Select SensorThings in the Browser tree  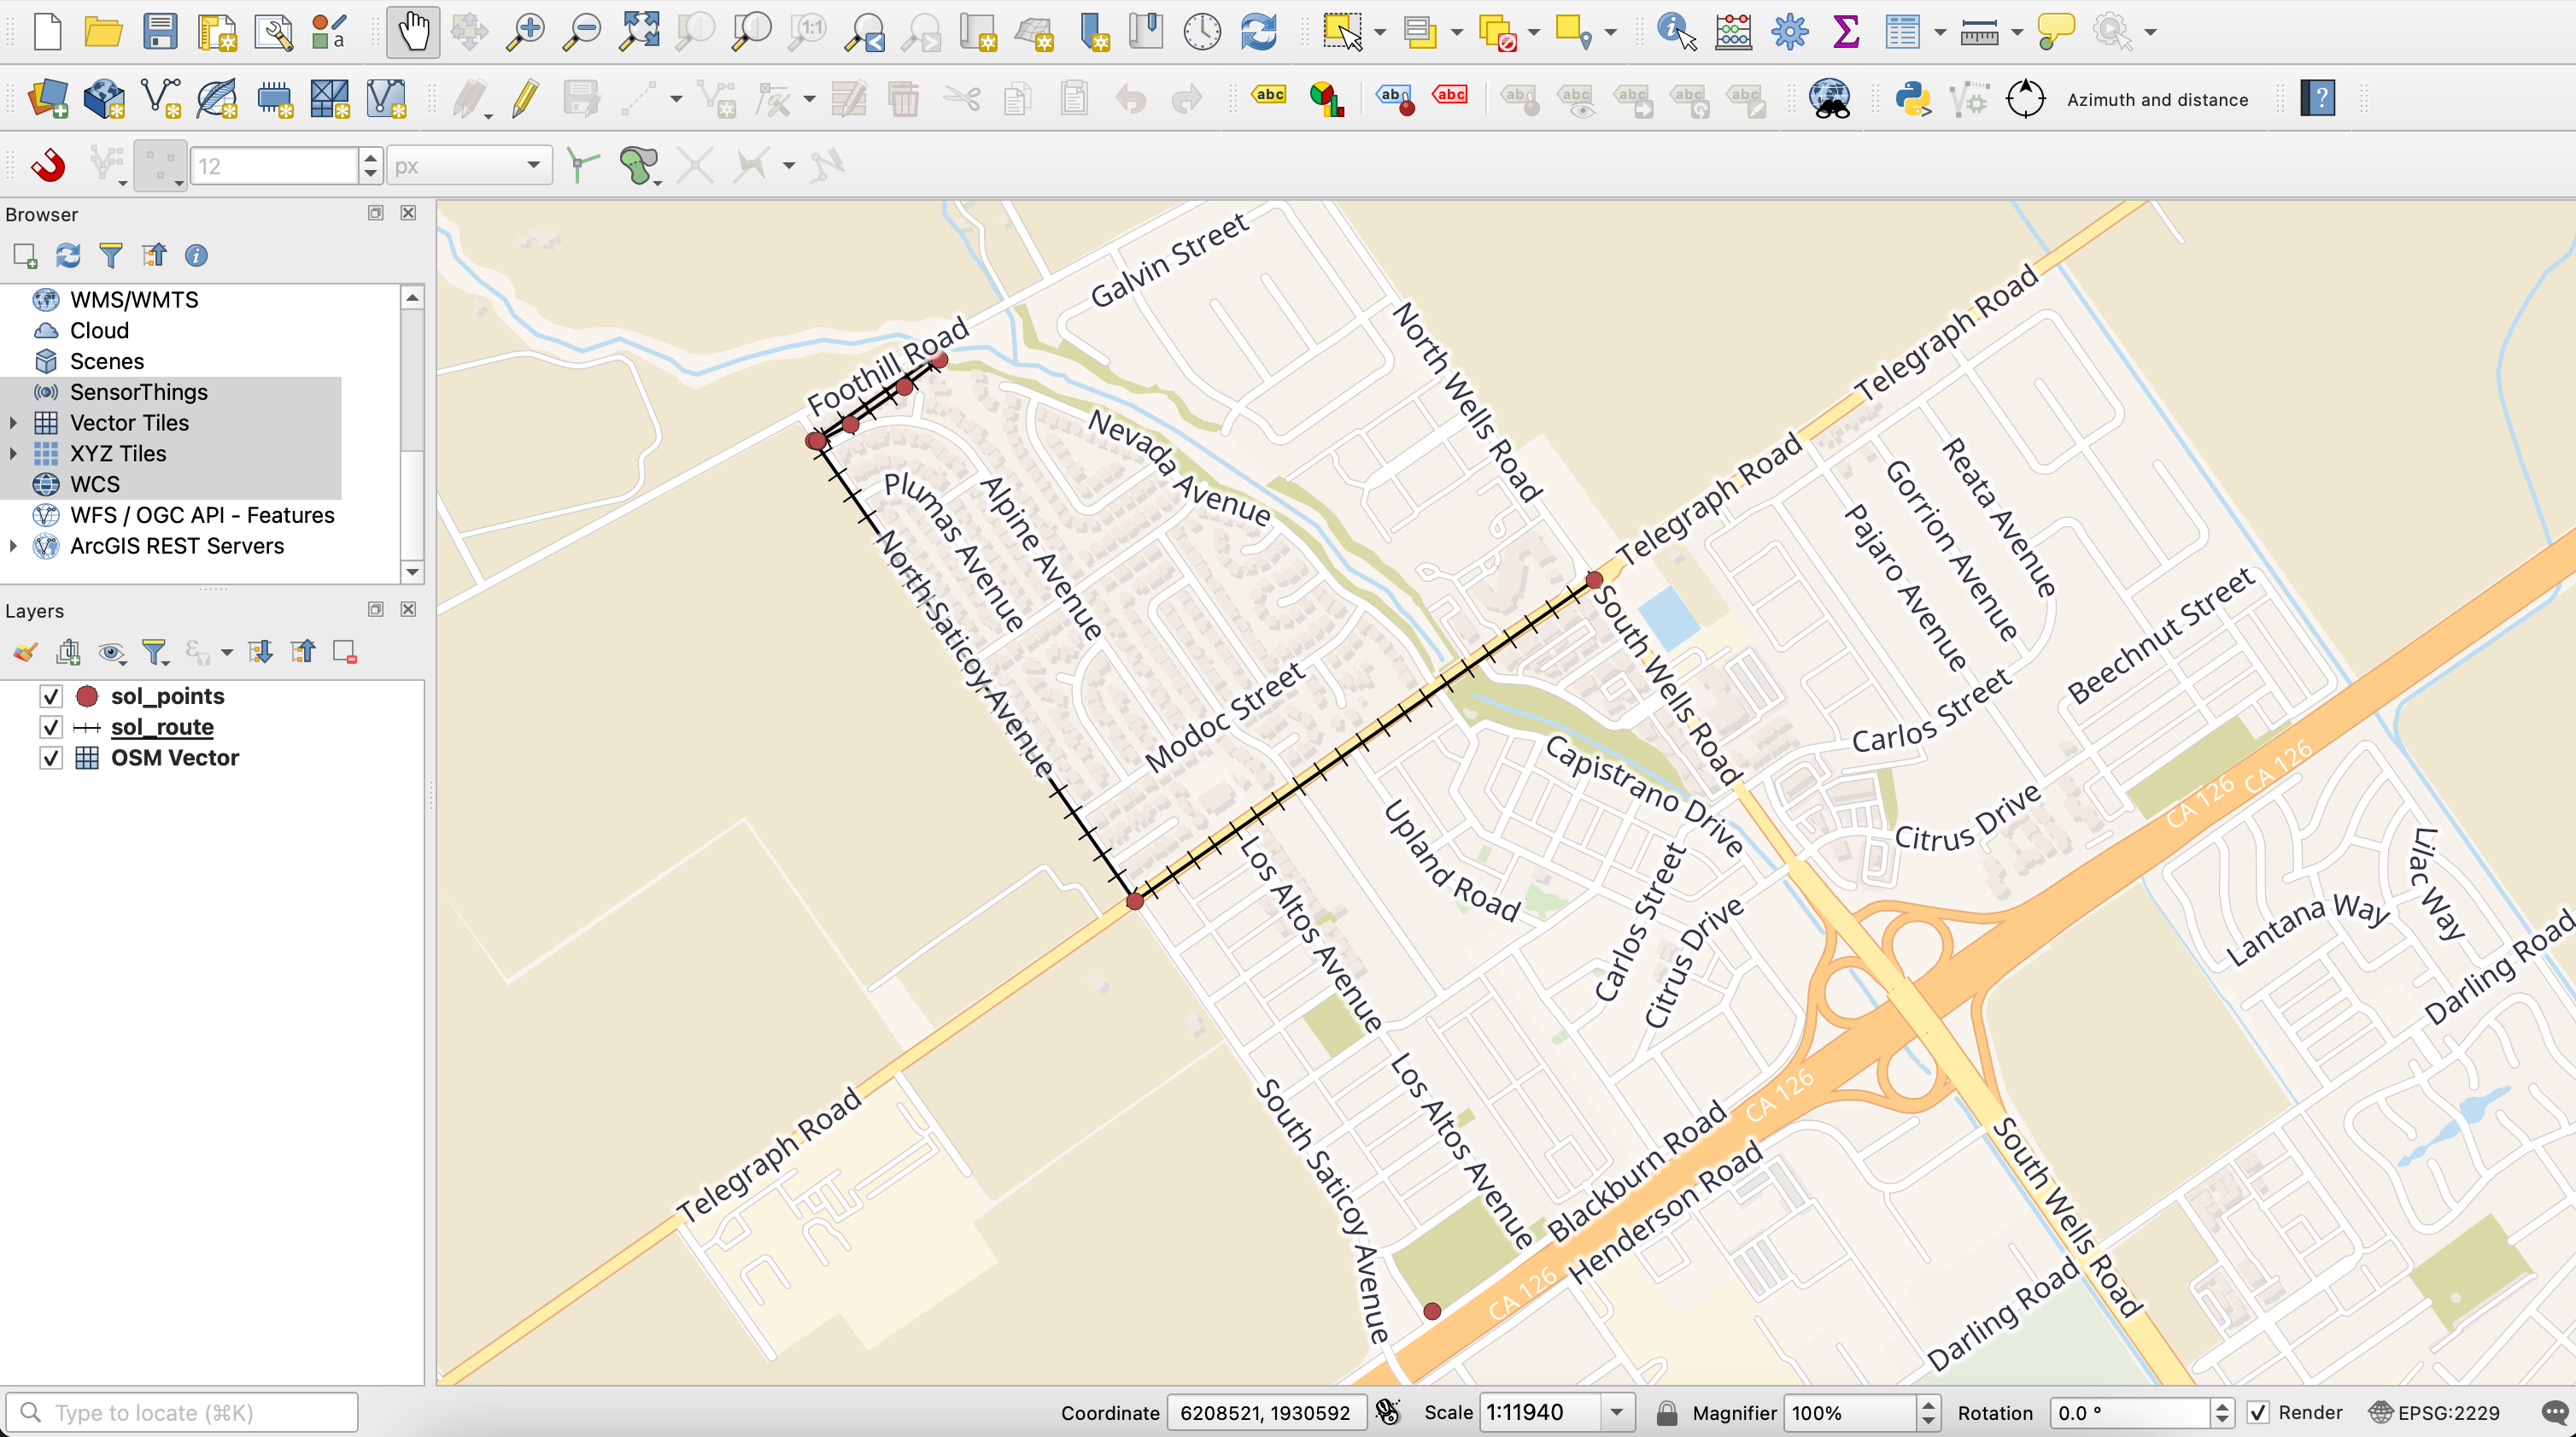139,392
